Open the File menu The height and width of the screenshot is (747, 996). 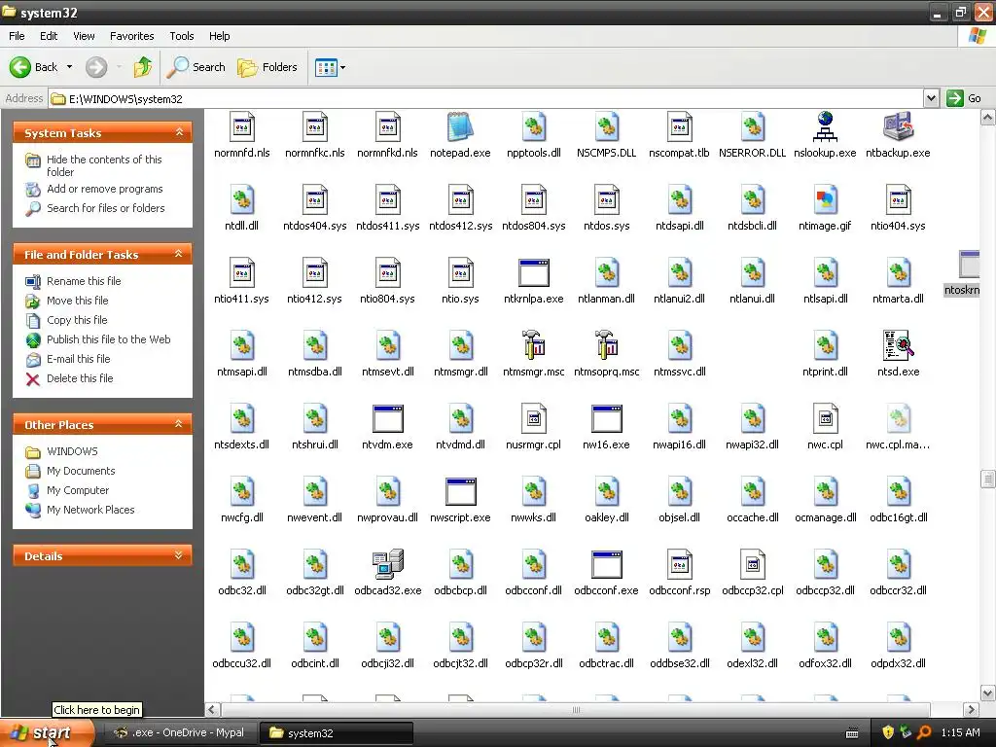(x=17, y=36)
